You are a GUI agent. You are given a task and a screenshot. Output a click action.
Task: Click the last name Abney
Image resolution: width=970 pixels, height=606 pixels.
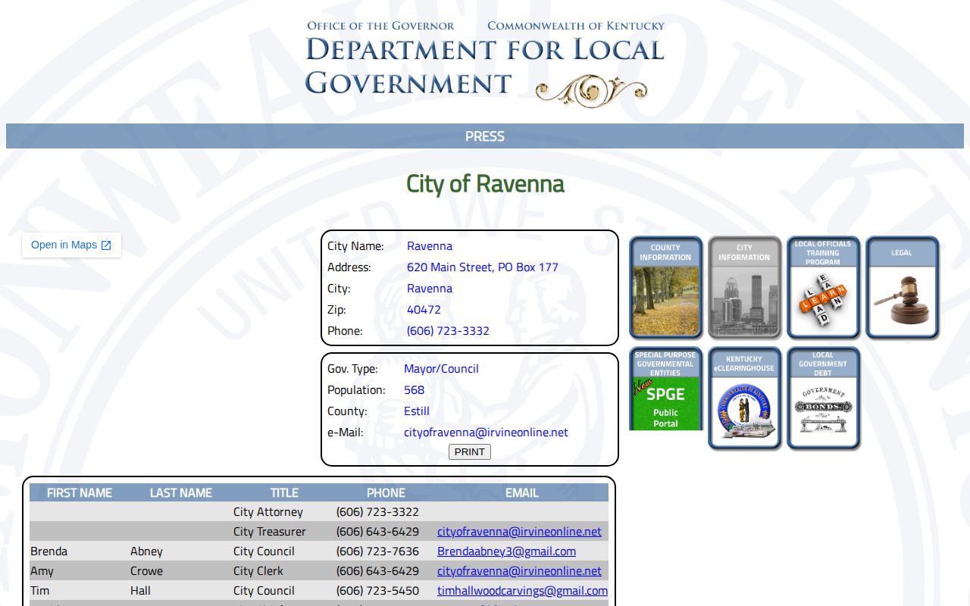[x=146, y=551]
